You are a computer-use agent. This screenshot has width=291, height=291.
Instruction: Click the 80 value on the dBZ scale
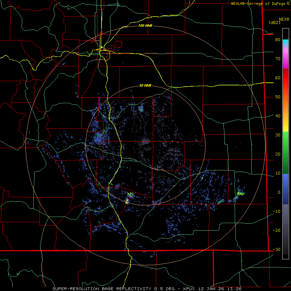(x=278, y=40)
